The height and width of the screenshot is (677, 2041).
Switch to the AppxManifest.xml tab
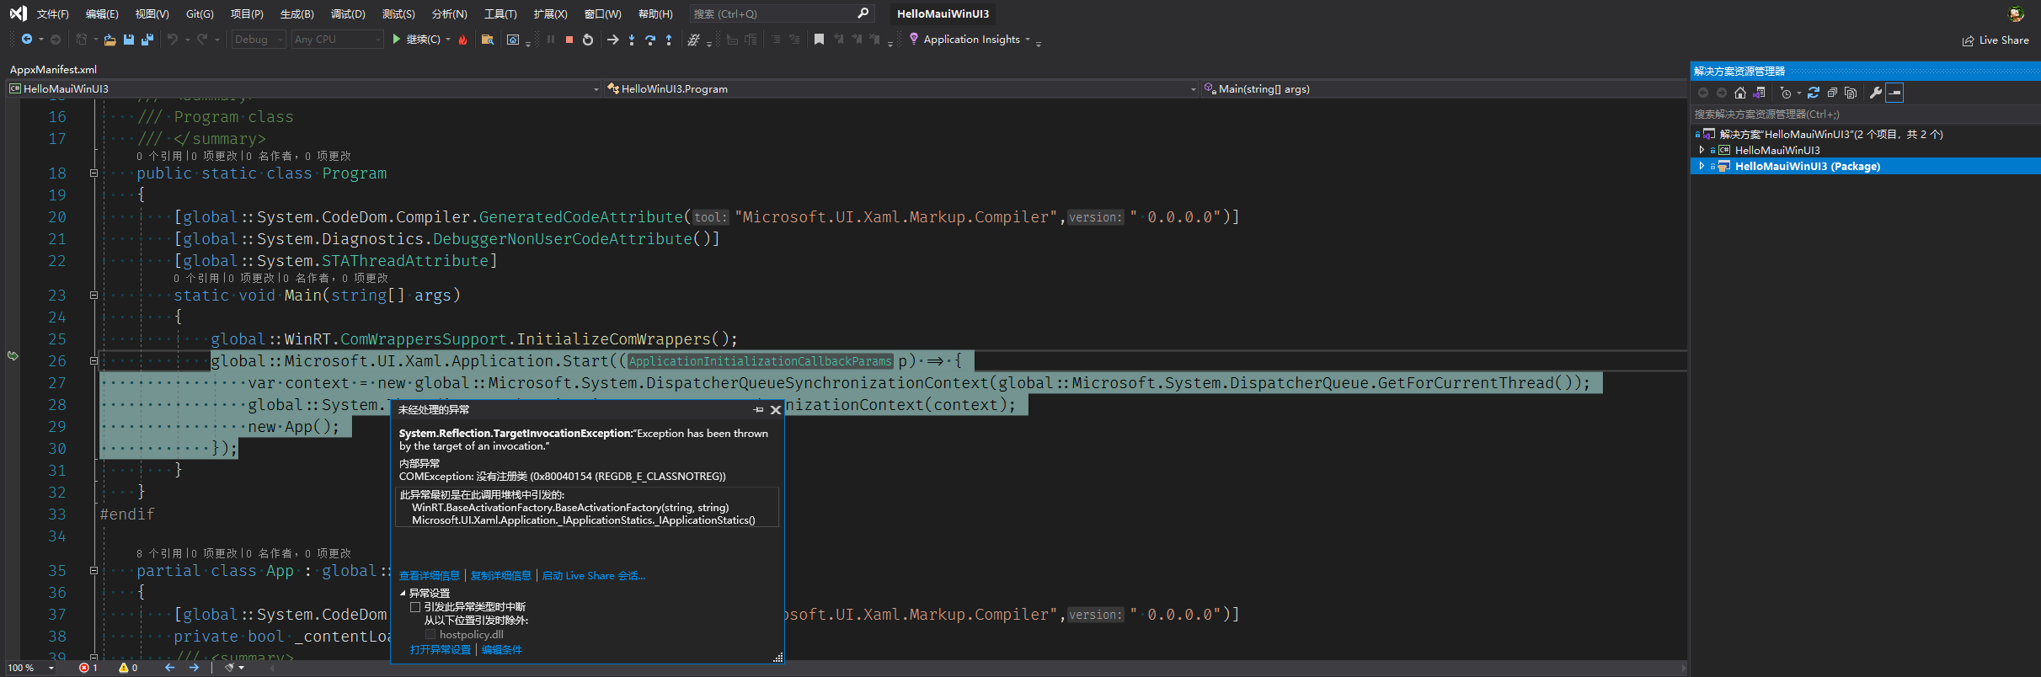53,69
